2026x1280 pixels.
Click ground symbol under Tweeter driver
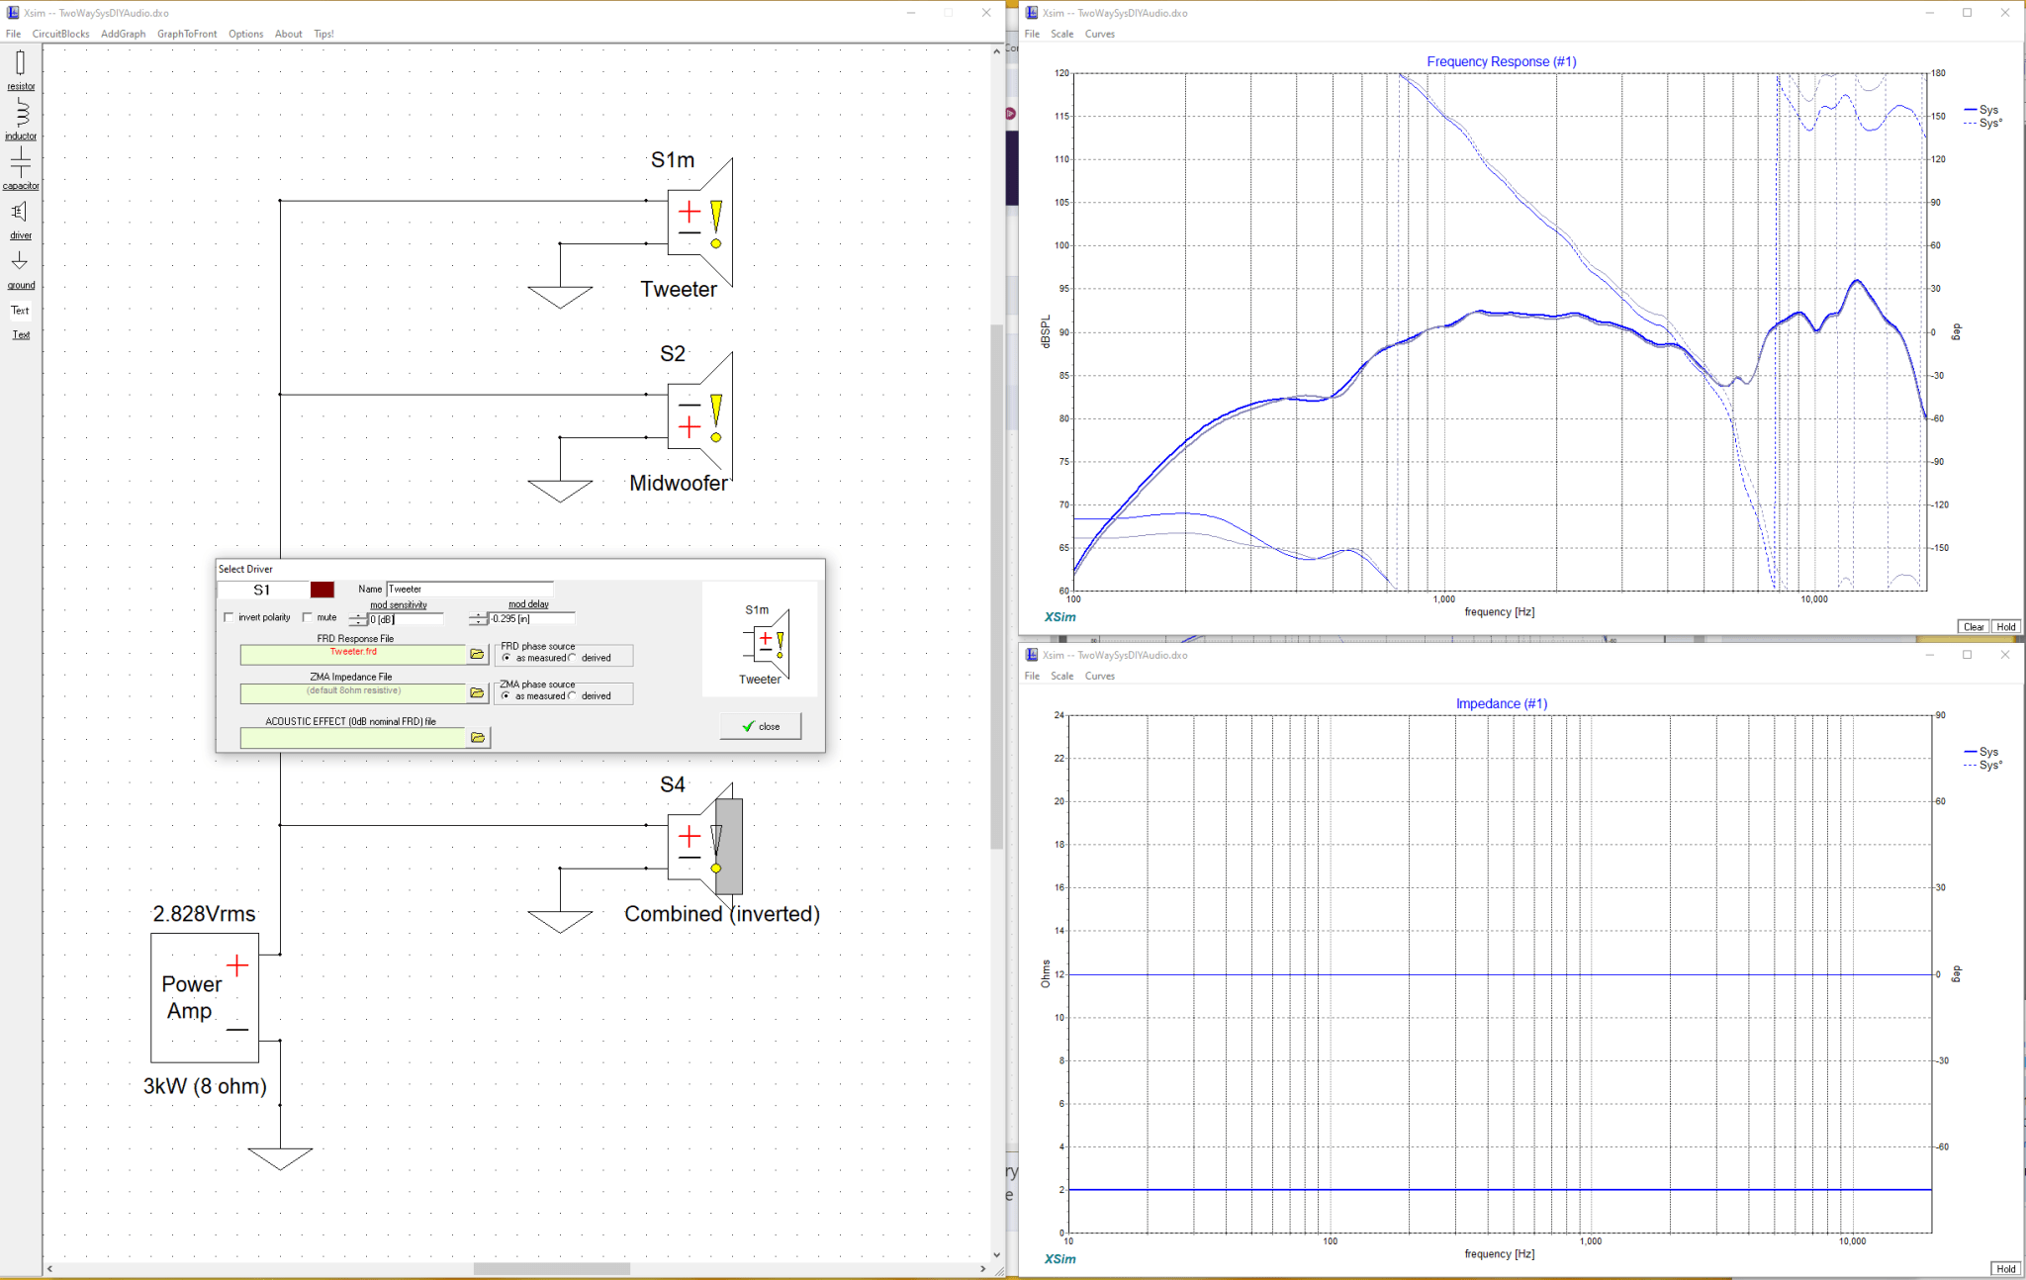[560, 297]
